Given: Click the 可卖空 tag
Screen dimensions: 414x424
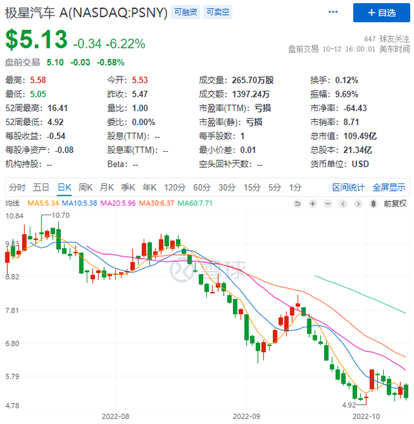Looking at the screenshot, I should (x=218, y=12).
